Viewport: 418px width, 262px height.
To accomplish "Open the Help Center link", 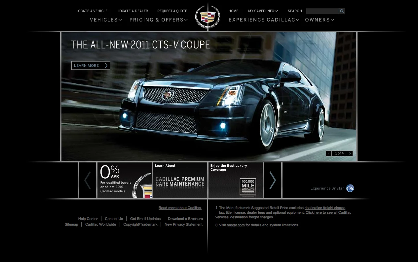I will (88, 219).
